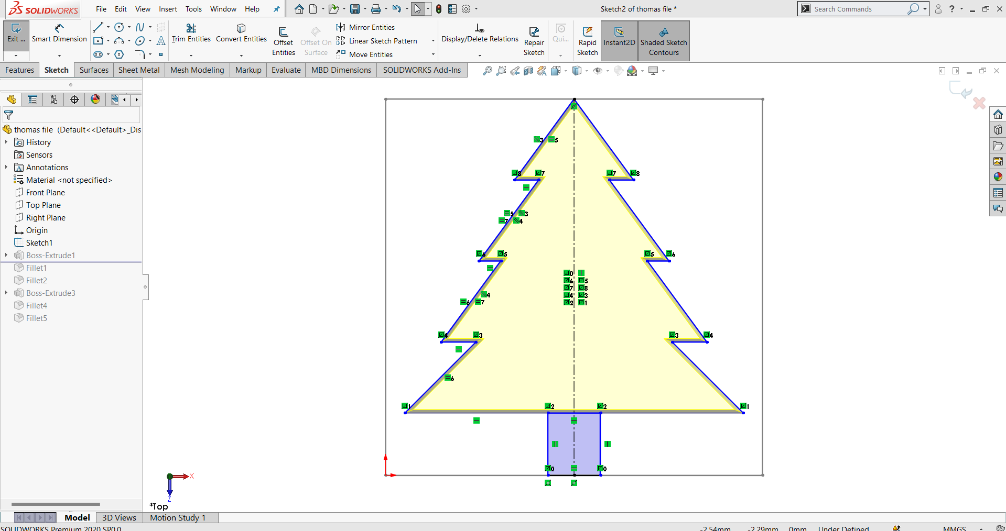
Task: Select the Line sketch tool
Action: 98,27
